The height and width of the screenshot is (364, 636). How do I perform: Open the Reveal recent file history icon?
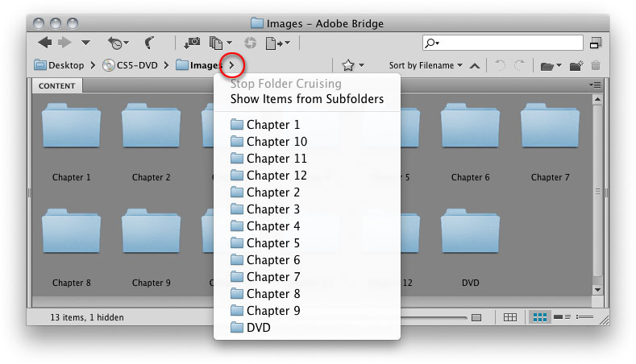point(118,43)
